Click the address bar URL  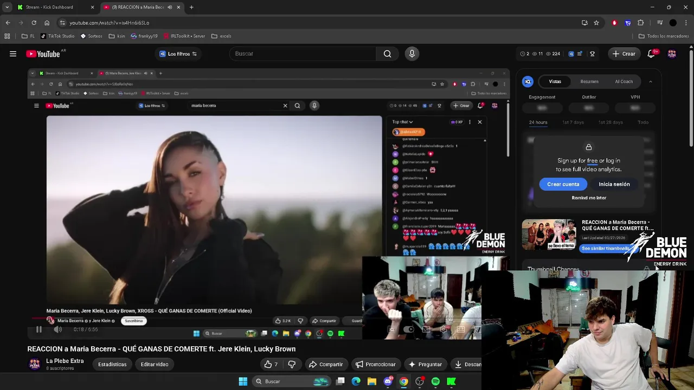109,23
